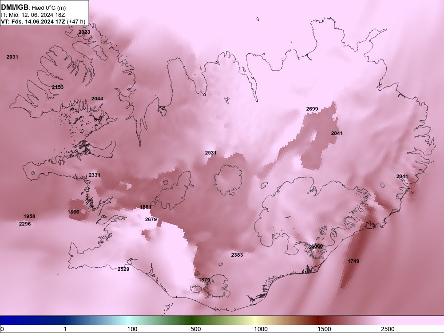This screenshot has height=333, width=444.
Task: Click the map value label 2153
Action: (x=58, y=87)
